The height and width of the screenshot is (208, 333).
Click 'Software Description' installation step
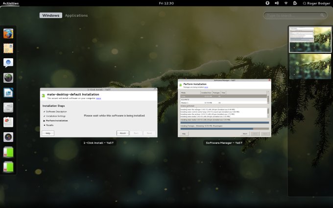[56, 112]
